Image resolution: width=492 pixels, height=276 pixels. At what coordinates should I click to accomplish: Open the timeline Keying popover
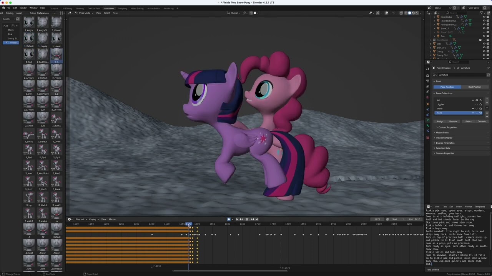[x=93, y=219]
